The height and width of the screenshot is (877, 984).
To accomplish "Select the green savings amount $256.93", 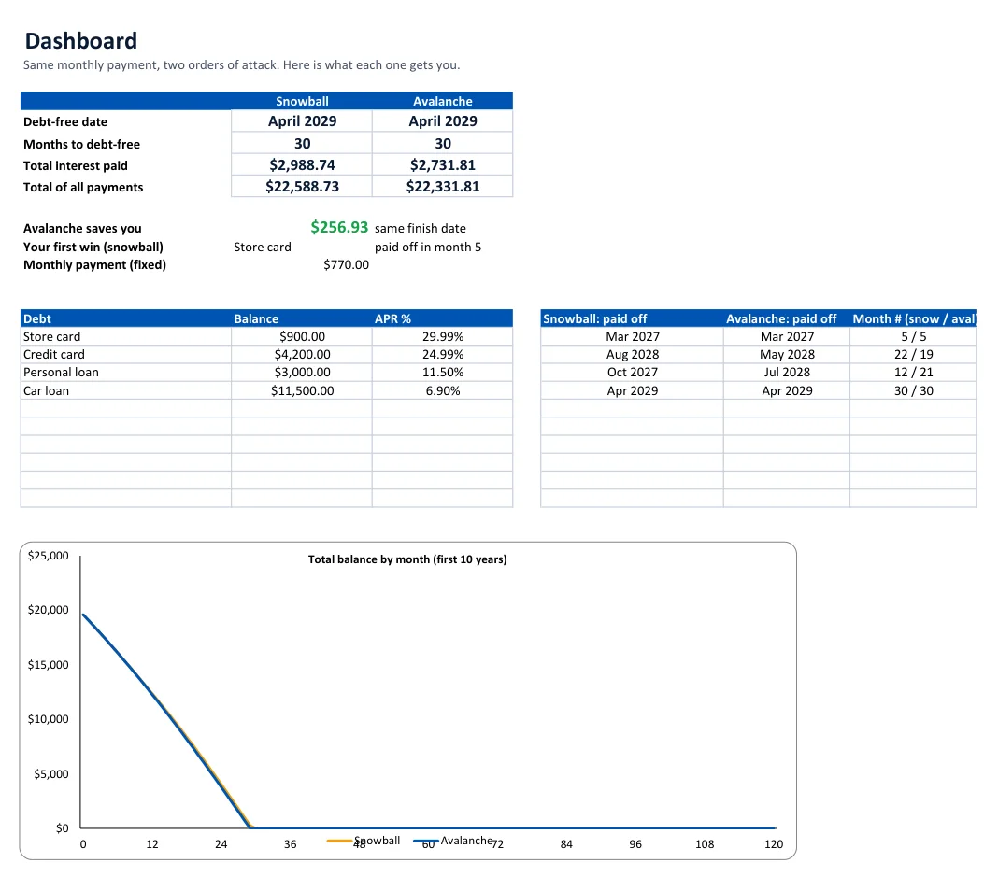I will (x=339, y=227).
